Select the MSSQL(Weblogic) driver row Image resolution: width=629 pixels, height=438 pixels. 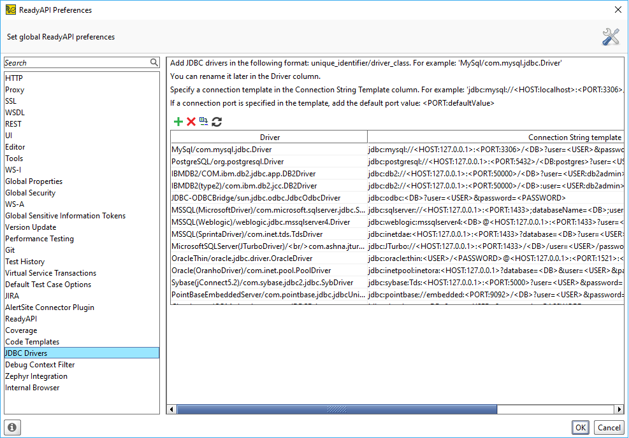[x=397, y=222]
